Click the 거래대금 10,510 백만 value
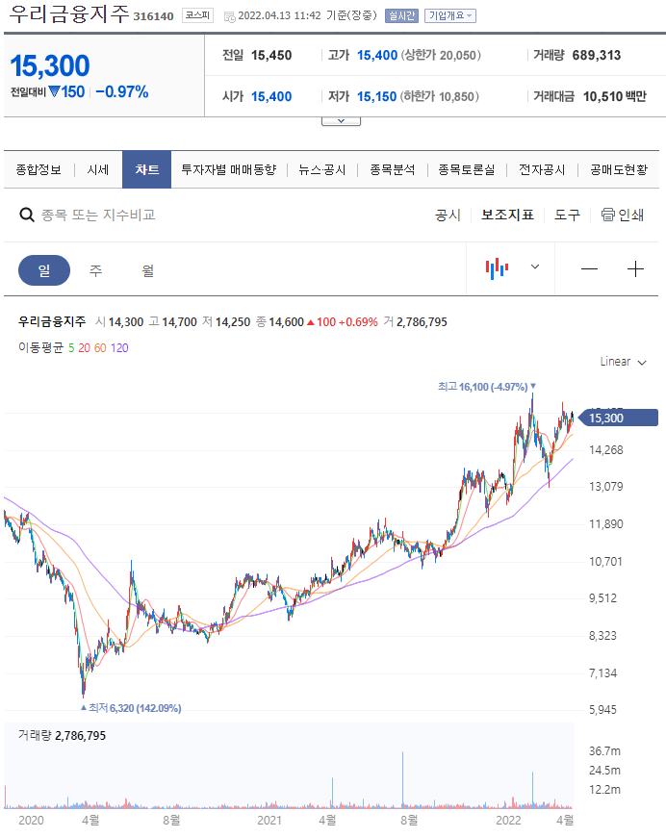The width and height of the screenshot is (666, 837). click(615, 96)
